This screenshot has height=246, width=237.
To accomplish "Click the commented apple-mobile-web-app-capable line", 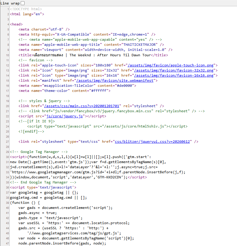I will pos(90,40).
